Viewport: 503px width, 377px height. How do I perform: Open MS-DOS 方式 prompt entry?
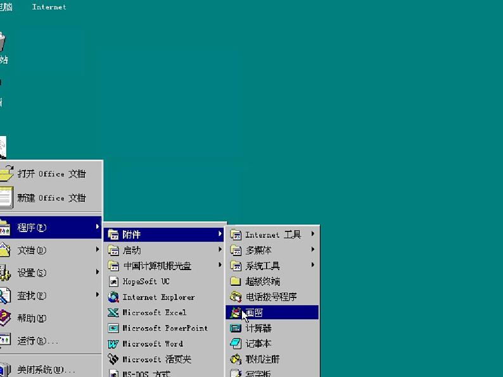[x=164, y=372]
